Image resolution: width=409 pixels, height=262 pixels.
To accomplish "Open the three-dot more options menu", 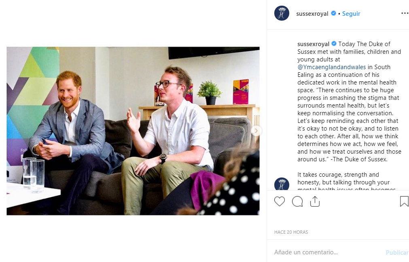I will click(x=405, y=13).
